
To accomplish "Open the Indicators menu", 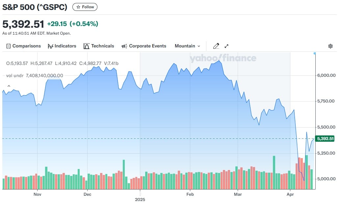I will tap(62, 46).
